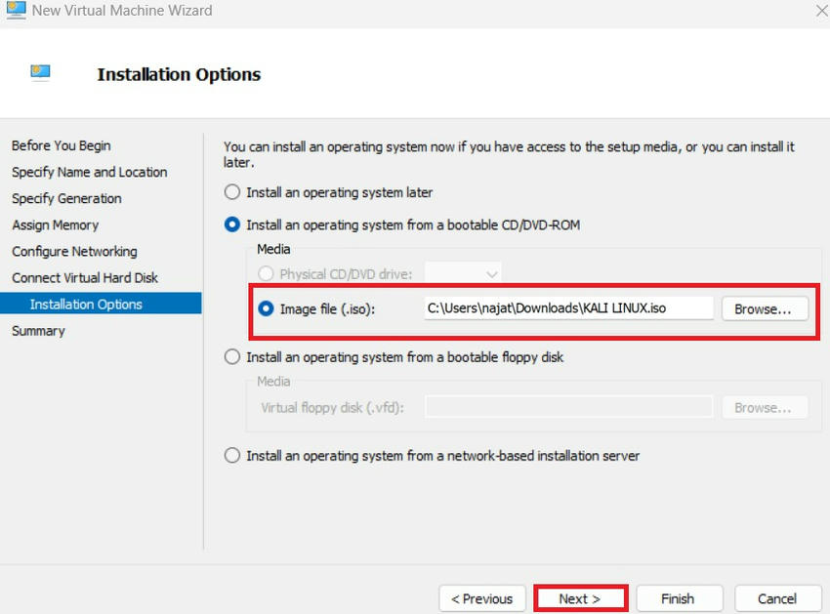Click the ISO image file path field
Image resolution: width=830 pixels, height=614 pixels.
tap(568, 308)
